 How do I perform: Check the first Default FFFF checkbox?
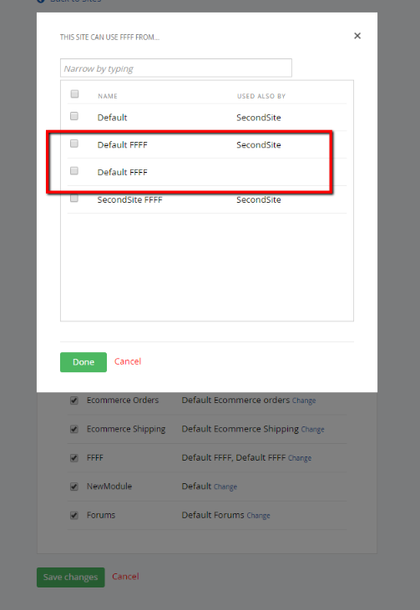click(74, 144)
